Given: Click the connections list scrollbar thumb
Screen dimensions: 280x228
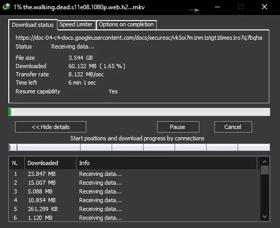Looking at the screenshot, I should pyautogui.click(x=265, y=170).
